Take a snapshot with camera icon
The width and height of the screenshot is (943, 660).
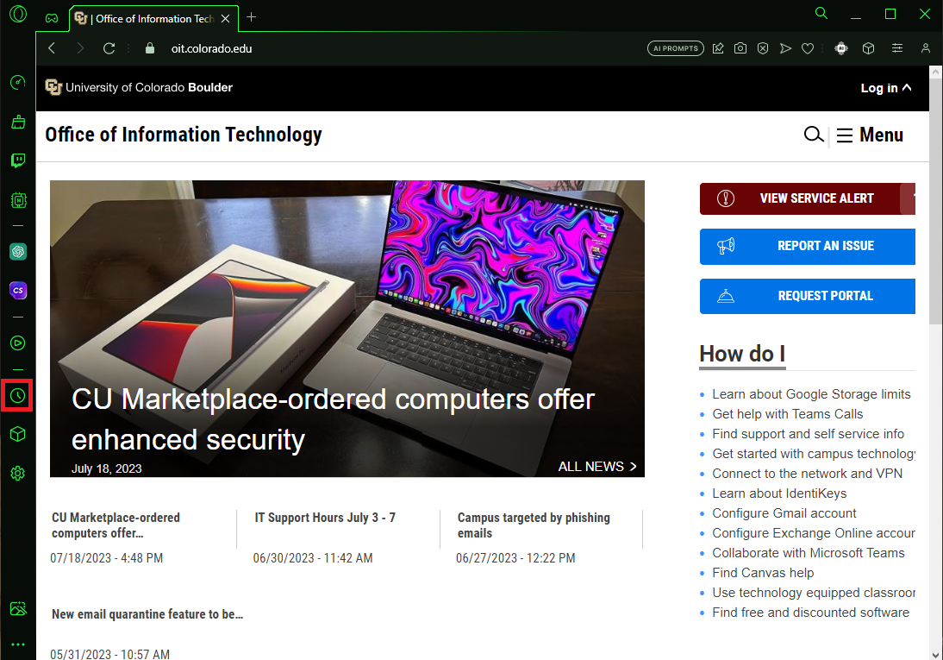tap(740, 49)
